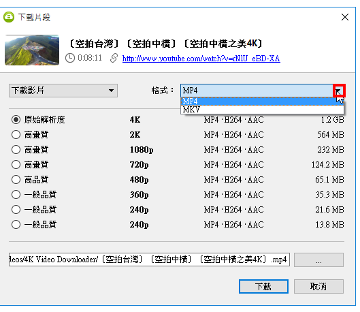The image size is (360, 312).
Task: Expand the 下載影片 dropdown
Action: click(x=63, y=91)
